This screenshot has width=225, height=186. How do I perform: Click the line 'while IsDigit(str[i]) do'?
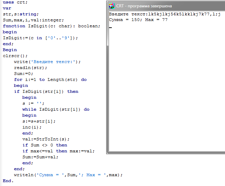(56, 110)
